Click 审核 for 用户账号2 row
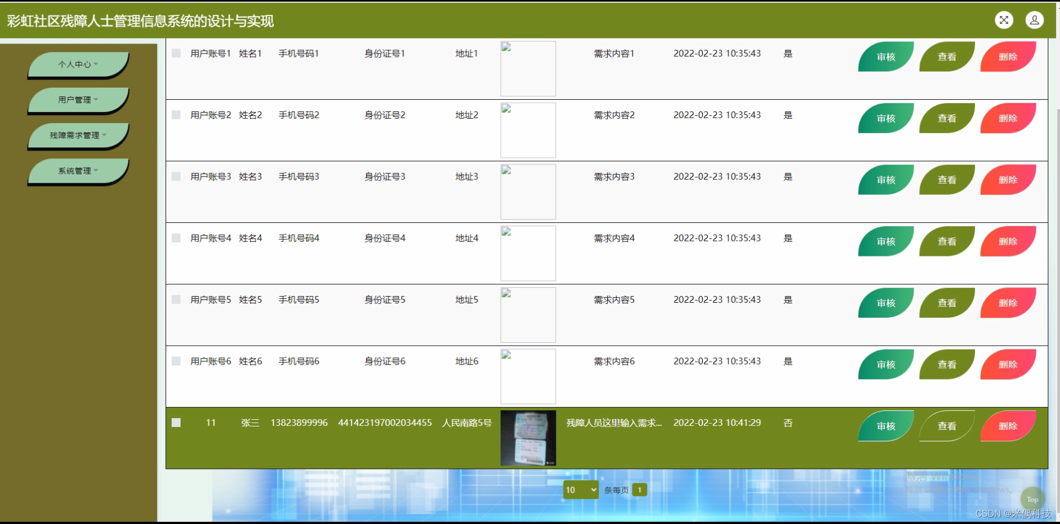 click(x=886, y=119)
